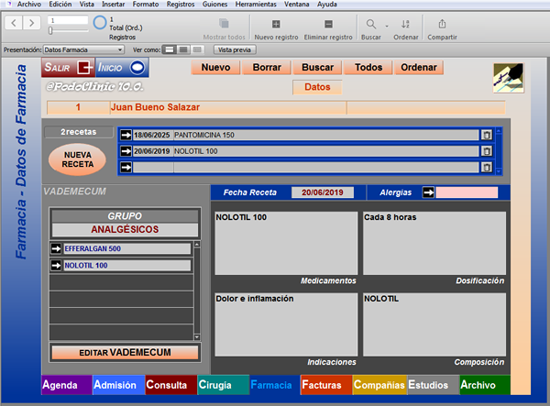Viewport: 550px width, 406px height.
Task: Click the Nuevo registro toolbar icon
Action: [276, 24]
